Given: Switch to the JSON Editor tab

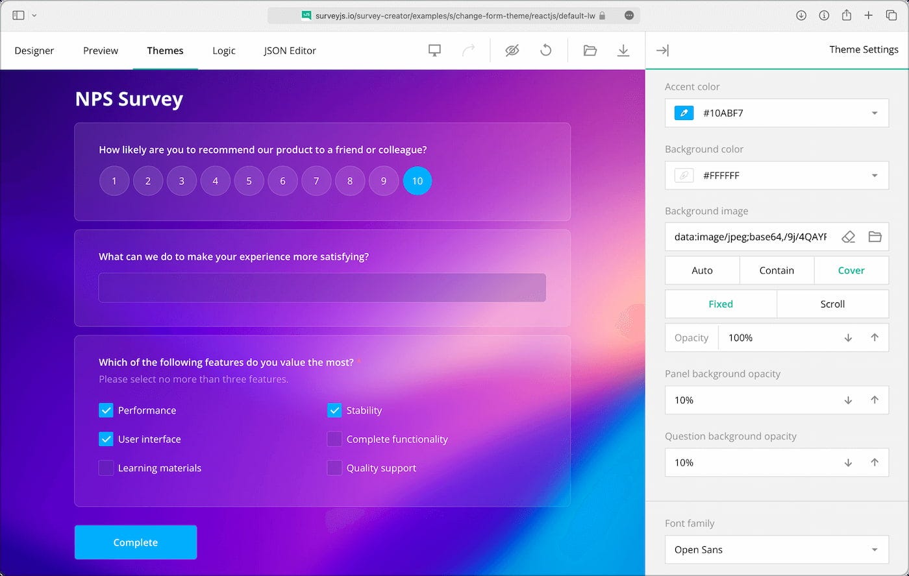Looking at the screenshot, I should tap(290, 51).
